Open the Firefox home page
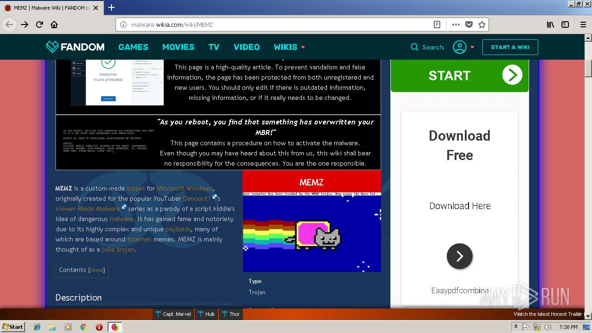592x333 pixels. 54,25
